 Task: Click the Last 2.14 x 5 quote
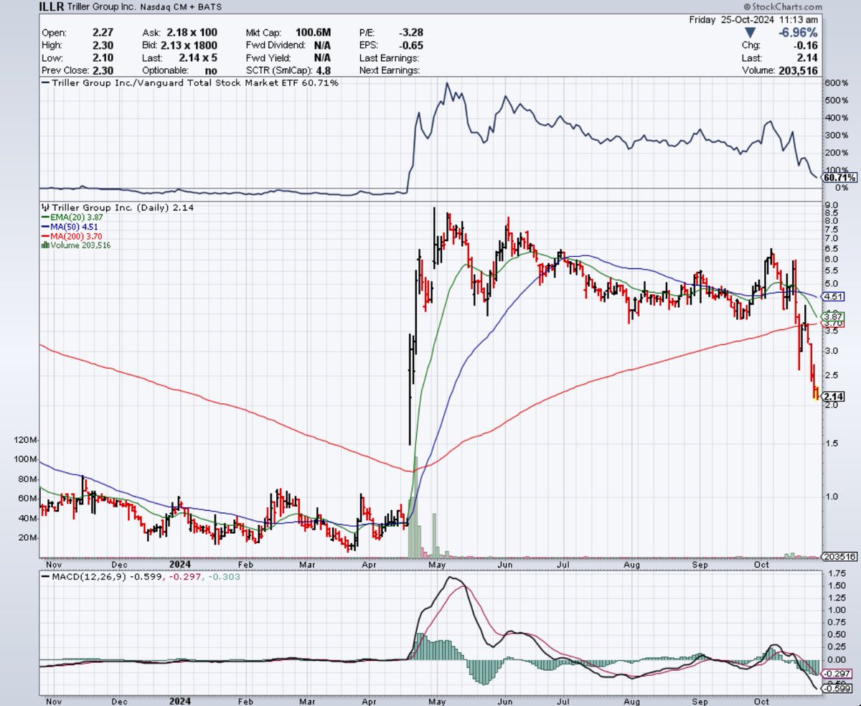[197, 58]
